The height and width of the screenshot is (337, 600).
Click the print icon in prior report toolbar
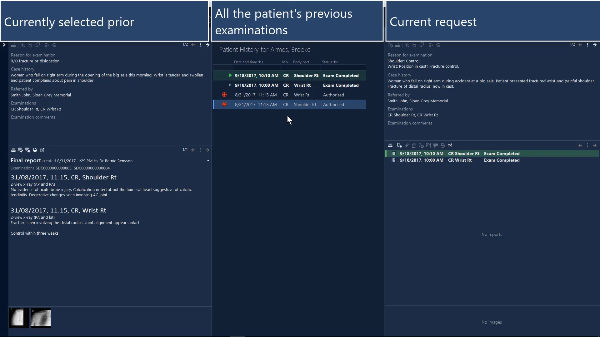click(x=35, y=150)
